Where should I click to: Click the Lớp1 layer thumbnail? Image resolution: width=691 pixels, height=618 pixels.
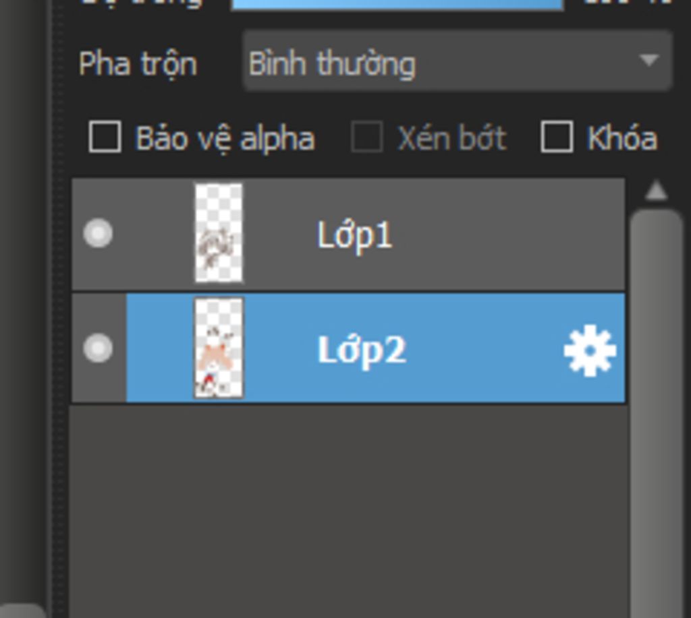(219, 233)
